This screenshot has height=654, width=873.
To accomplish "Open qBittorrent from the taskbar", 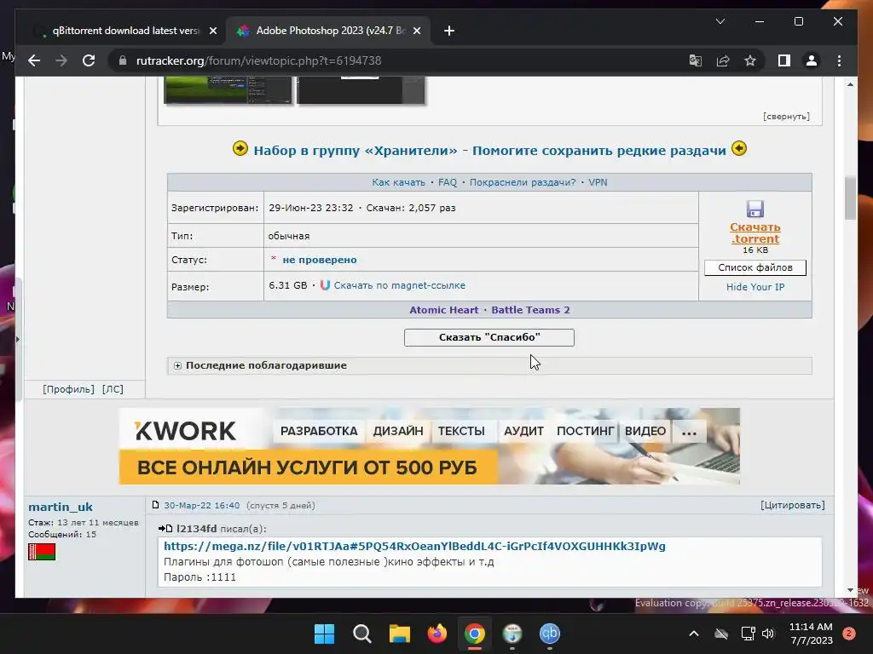I will [550, 634].
